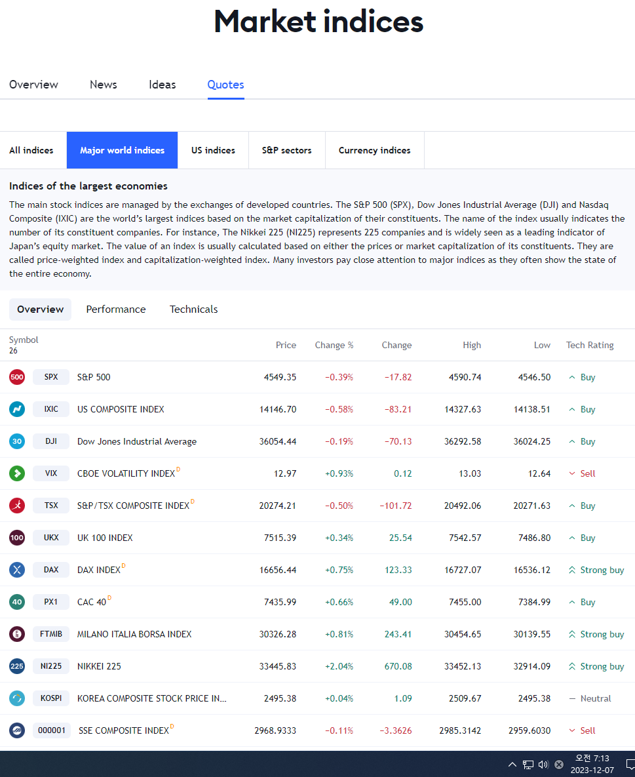Open the network status tray icon
Screen dimensions: 635x777
(528, 764)
